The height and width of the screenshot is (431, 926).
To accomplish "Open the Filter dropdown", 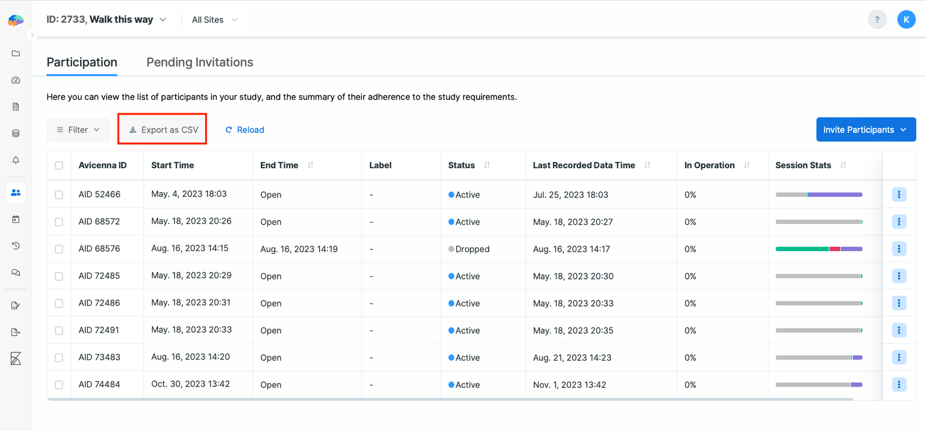I will click(78, 129).
